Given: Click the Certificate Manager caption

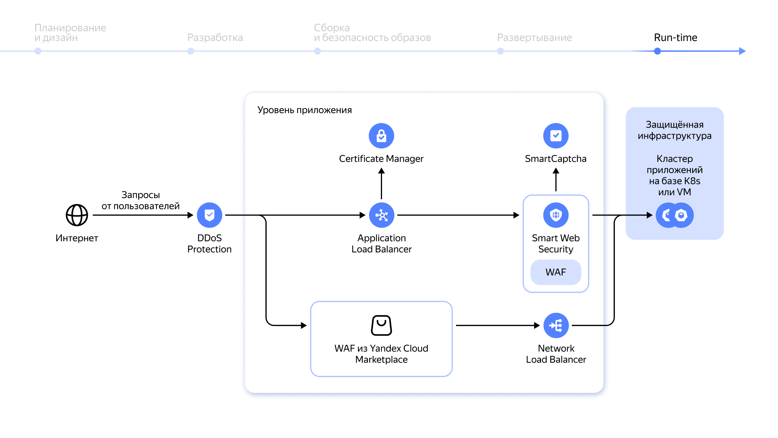Looking at the screenshot, I should pos(381,159).
